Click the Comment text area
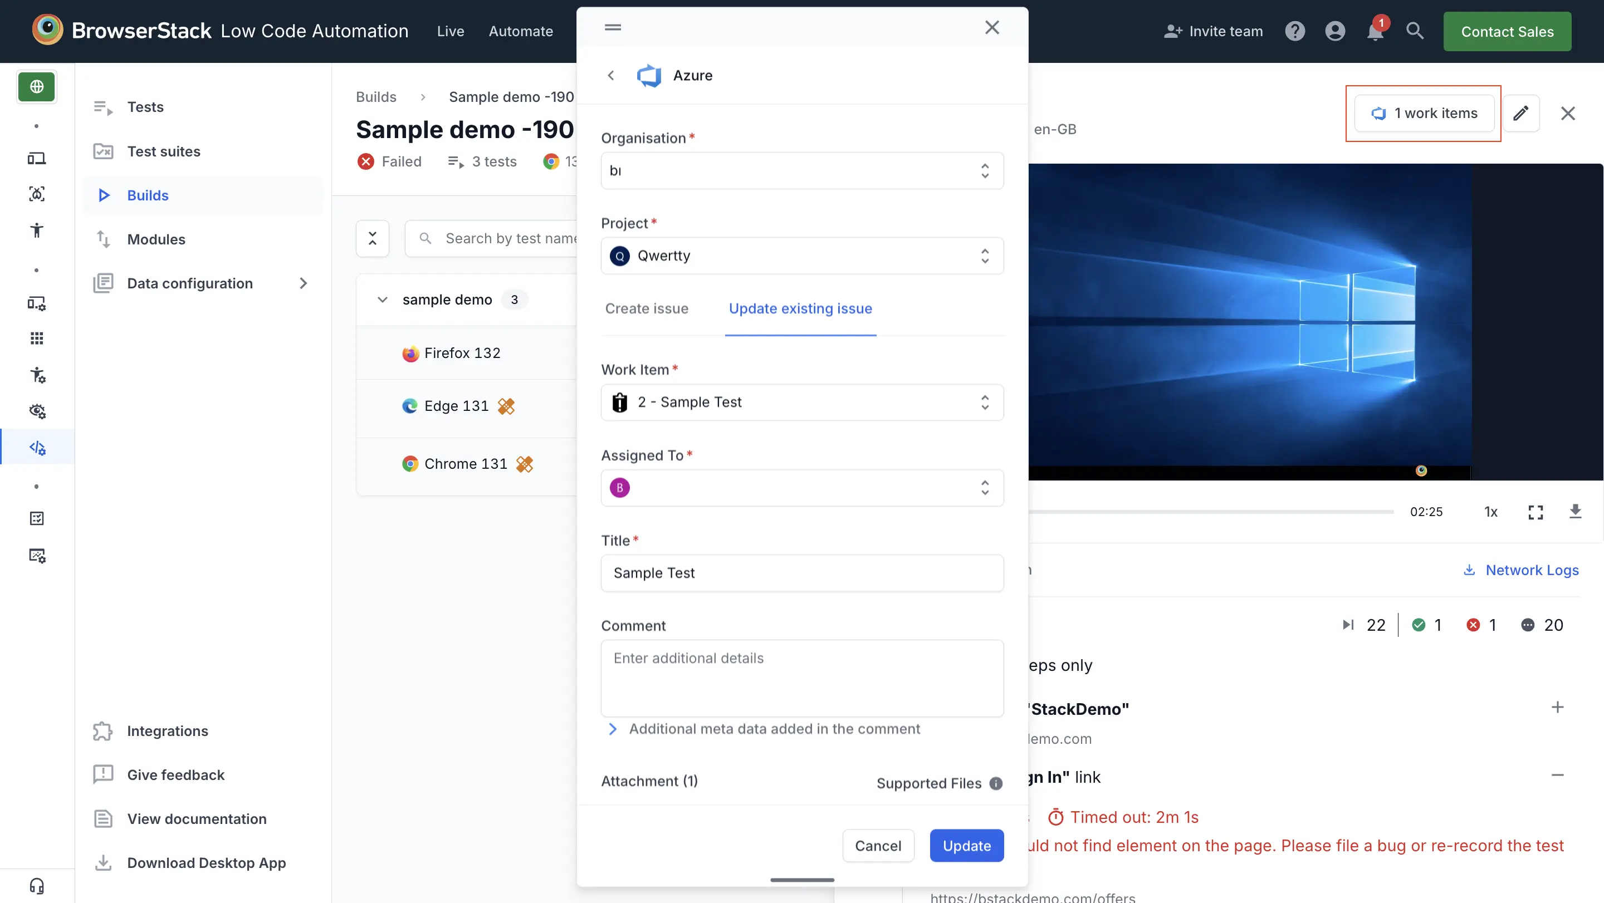 [x=801, y=678]
